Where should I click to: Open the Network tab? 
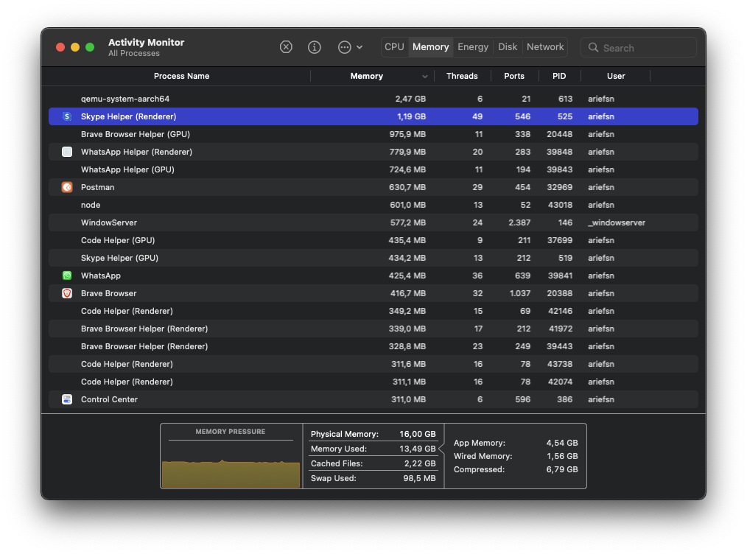click(545, 46)
